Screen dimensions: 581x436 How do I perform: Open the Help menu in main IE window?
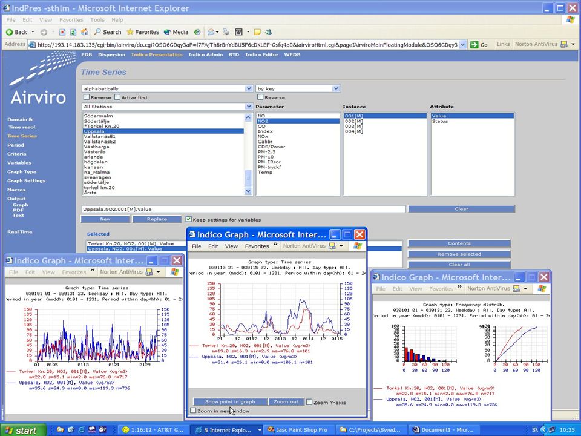click(117, 19)
